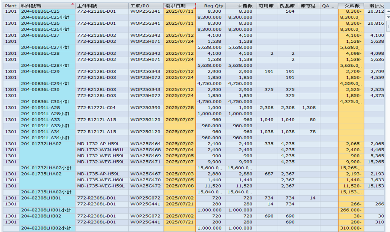Click the 需求日期 column header
The width and height of the screenshot is (390, 232).
180,6
